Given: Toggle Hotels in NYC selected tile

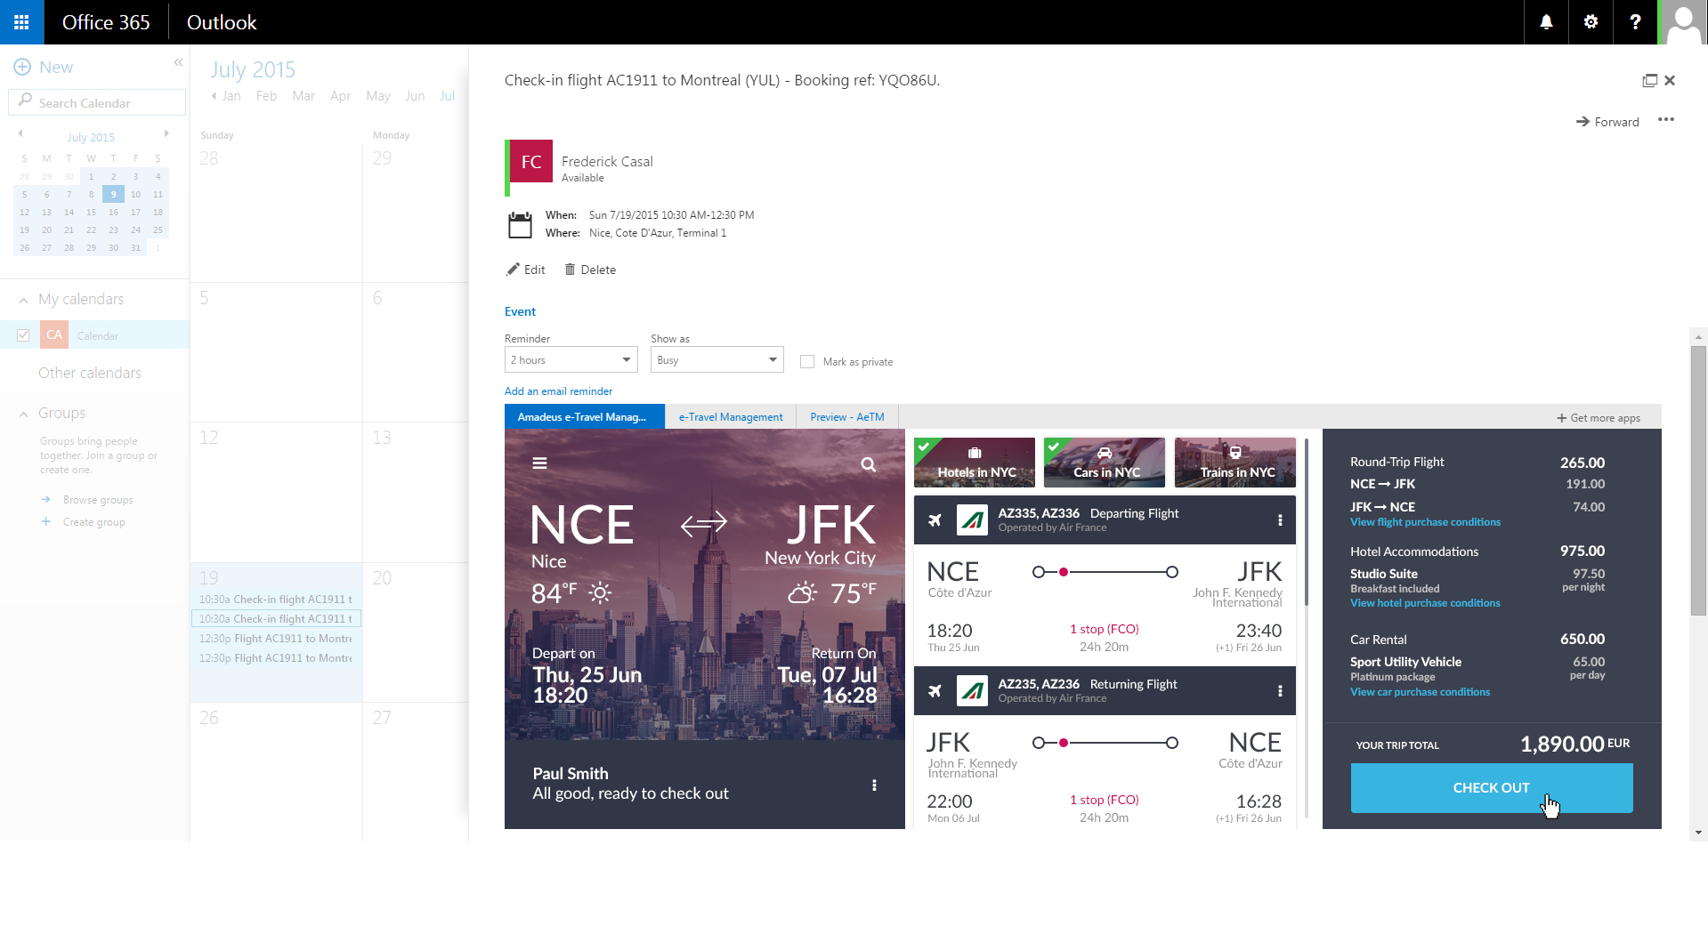Looking at the screenshot, I should [975, 462].
